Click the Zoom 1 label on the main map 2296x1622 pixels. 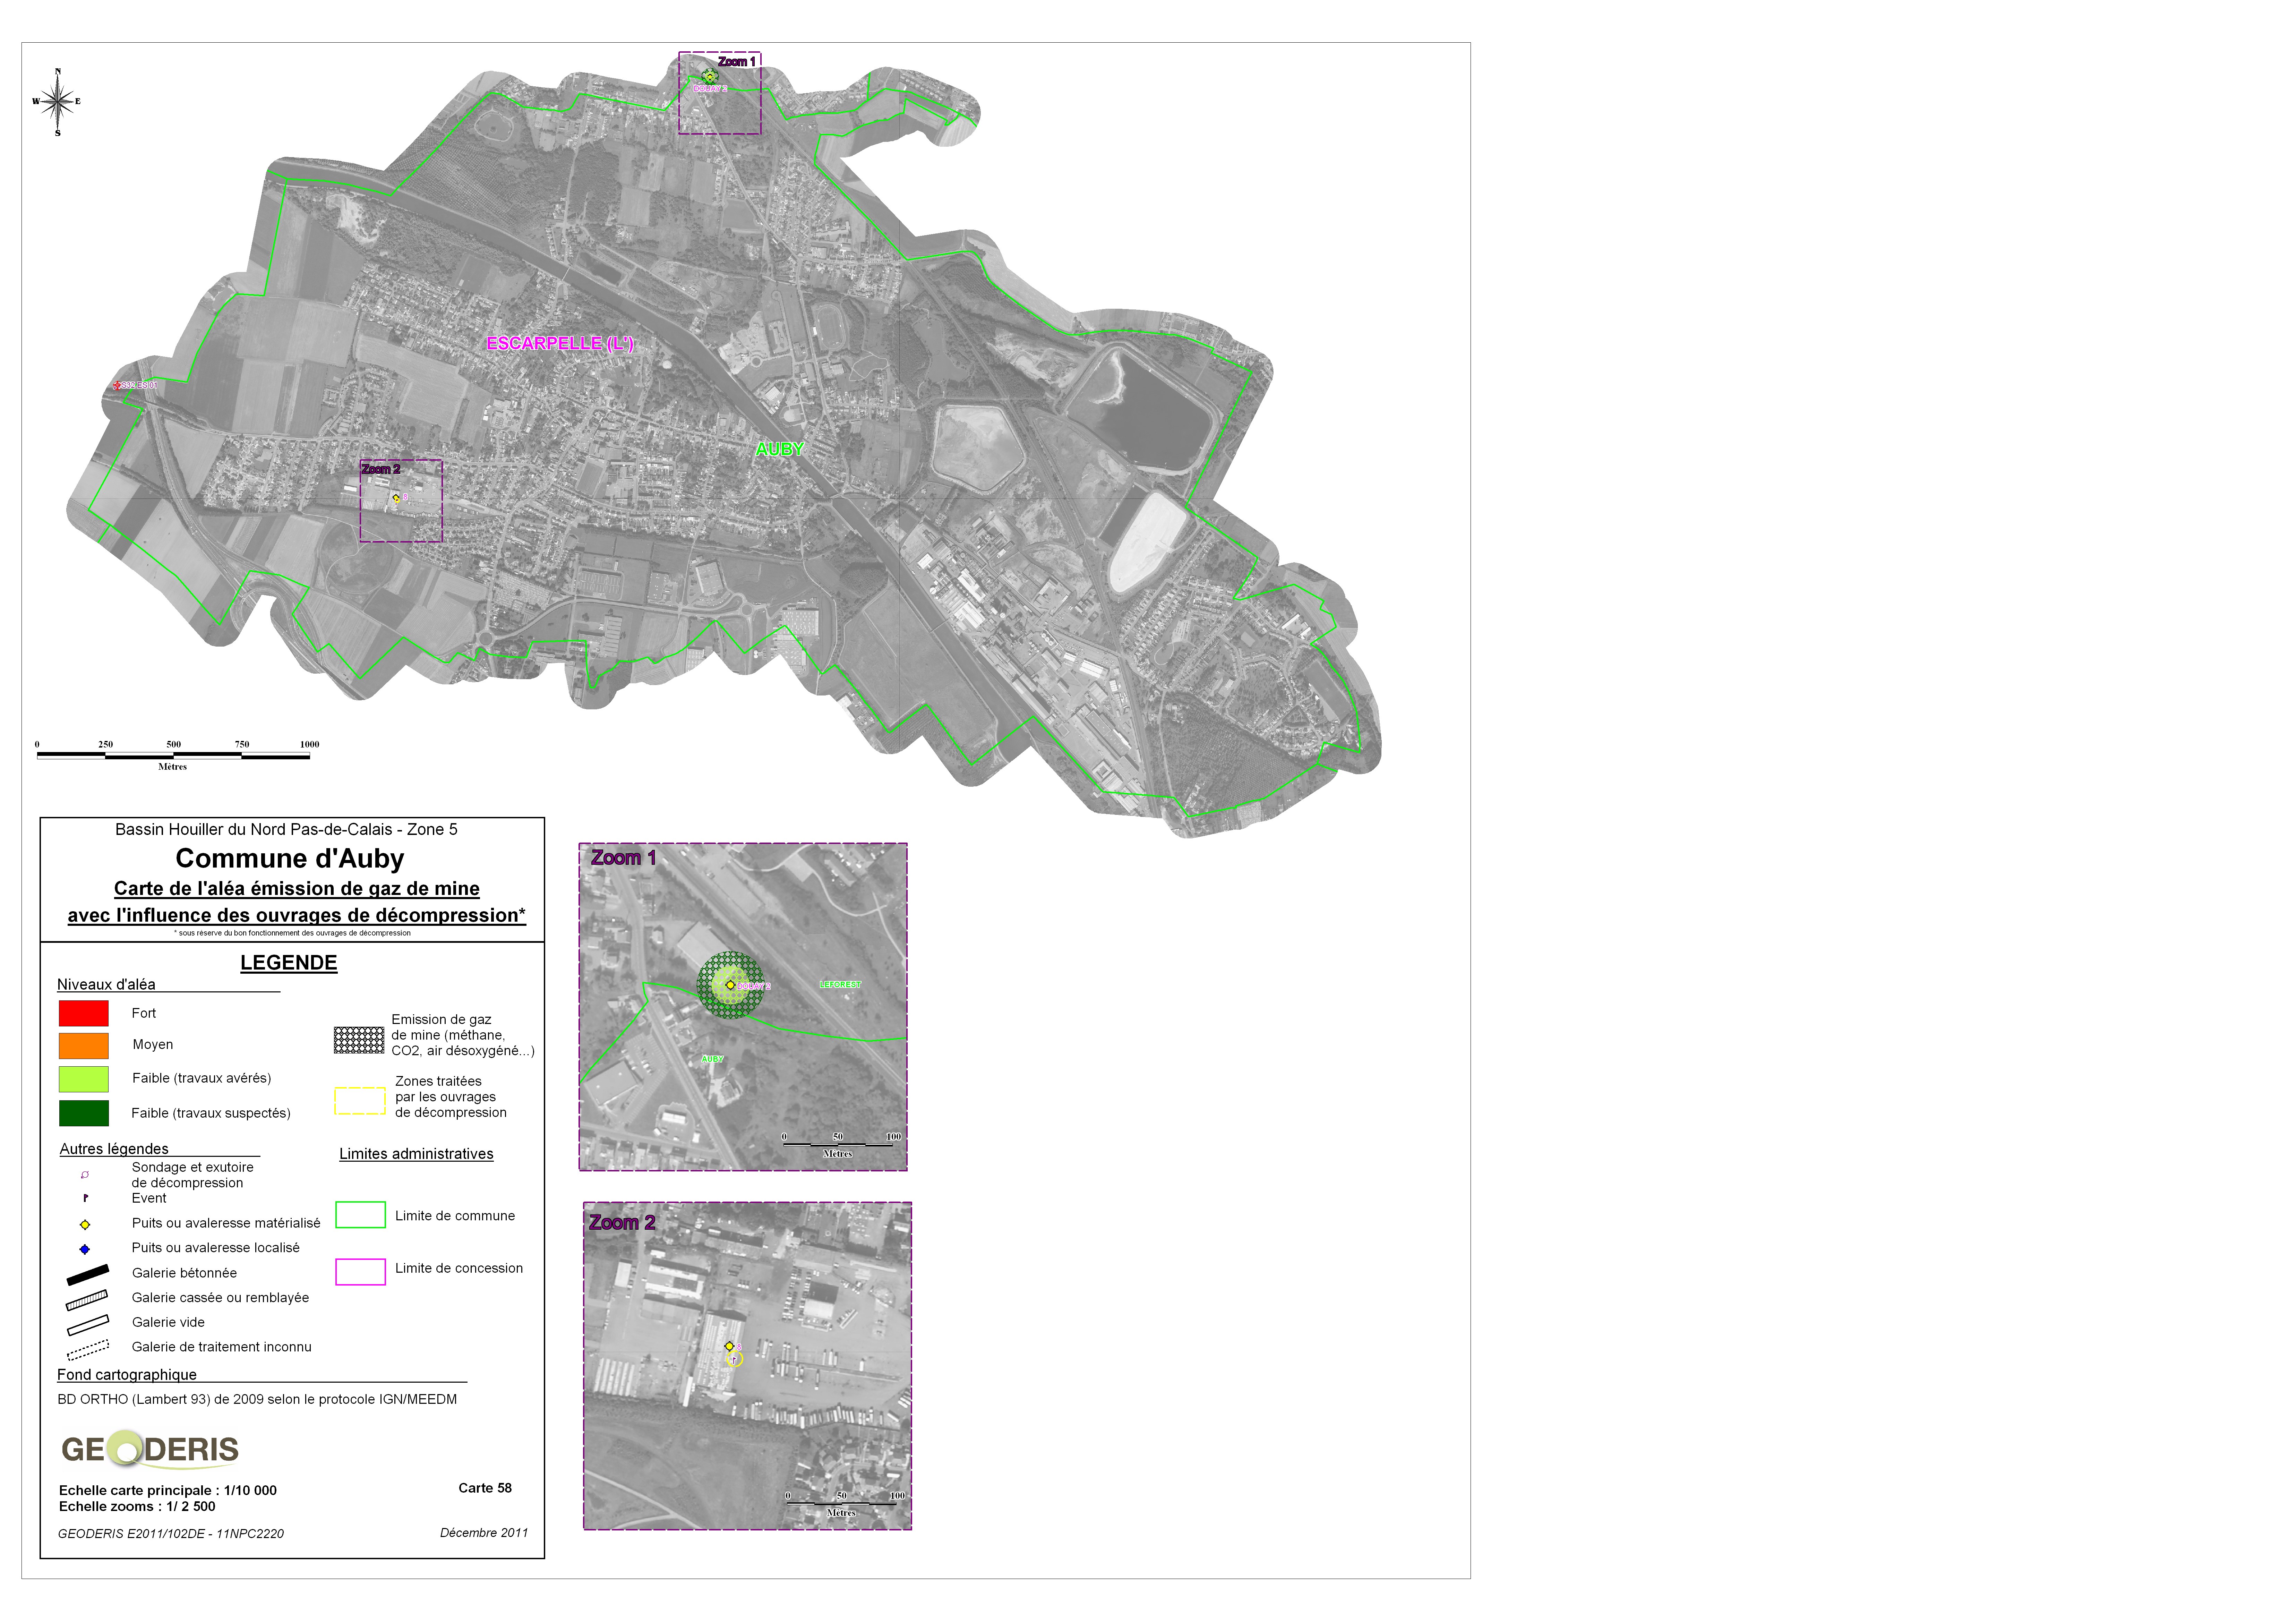point(737,62)
